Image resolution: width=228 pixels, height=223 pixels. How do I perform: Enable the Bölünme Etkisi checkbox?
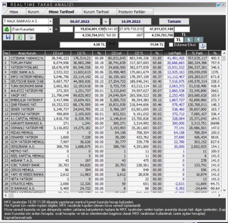(171, 45)
